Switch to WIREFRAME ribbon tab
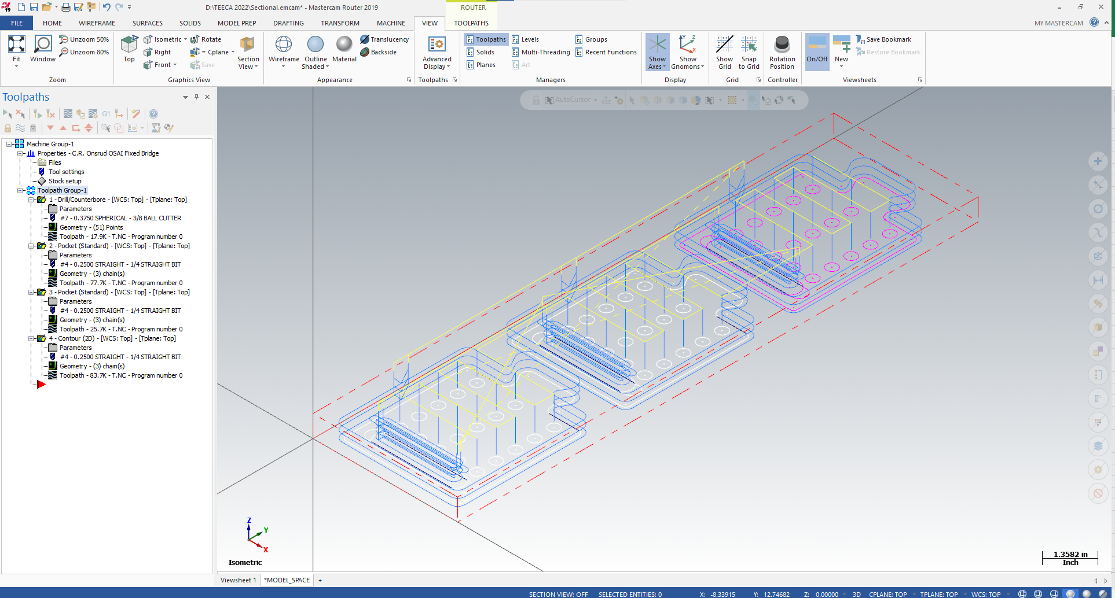Screen dimensions: 1115x598 (97, 23)
